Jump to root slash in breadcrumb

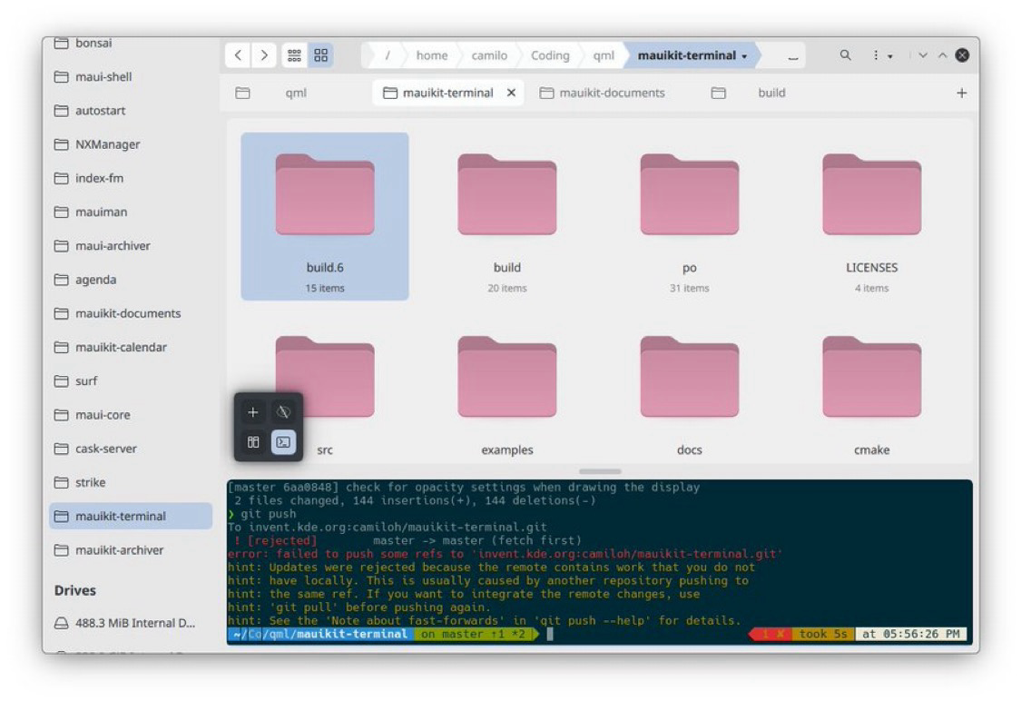click(x=388, y=55)
